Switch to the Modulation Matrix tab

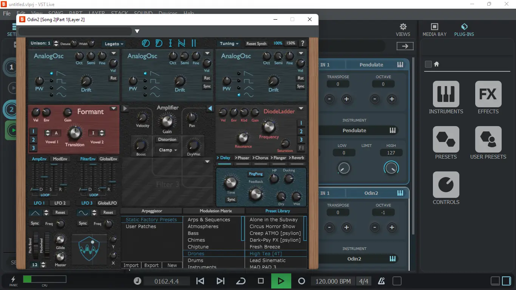point(216,211)
